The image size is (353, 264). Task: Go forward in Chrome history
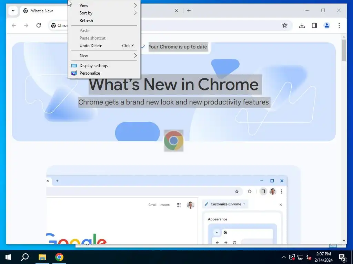coord(26,25)
